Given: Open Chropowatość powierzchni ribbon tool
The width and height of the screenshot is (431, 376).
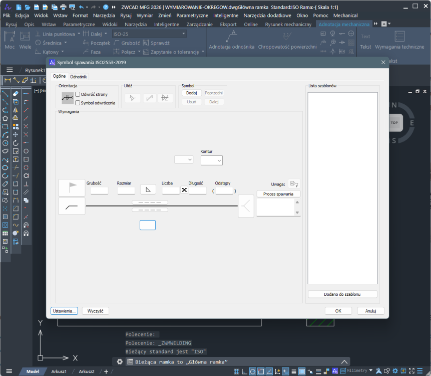Looking at the screenshot, I should [287, 41].
